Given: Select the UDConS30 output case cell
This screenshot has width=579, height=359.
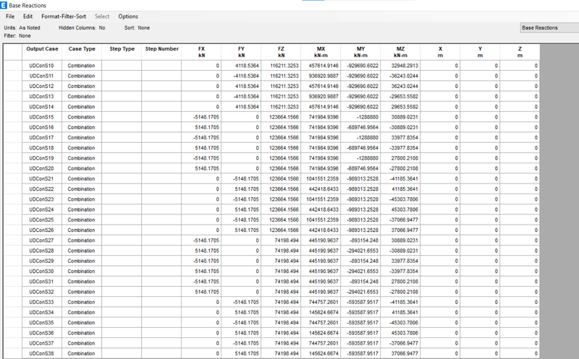Looking at the screenshot, I should click(42, 272).
